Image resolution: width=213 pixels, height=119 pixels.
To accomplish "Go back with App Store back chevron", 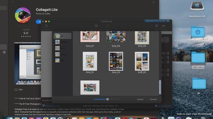I will coord(13,2).
